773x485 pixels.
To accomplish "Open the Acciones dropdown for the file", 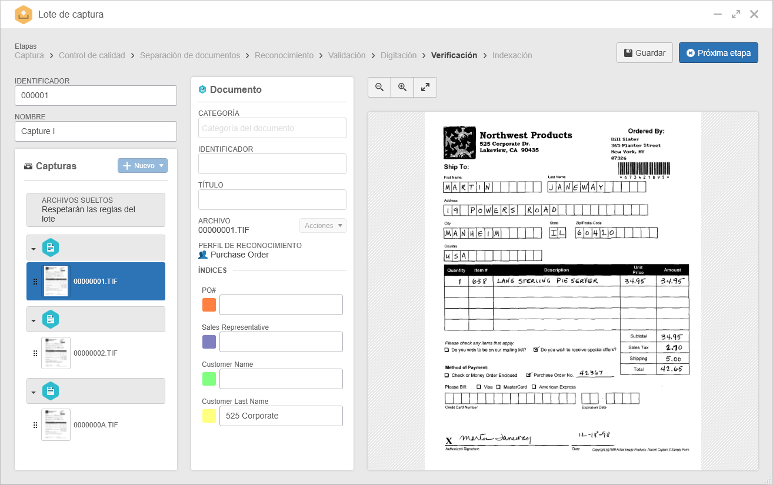I will tap(323, 226).
